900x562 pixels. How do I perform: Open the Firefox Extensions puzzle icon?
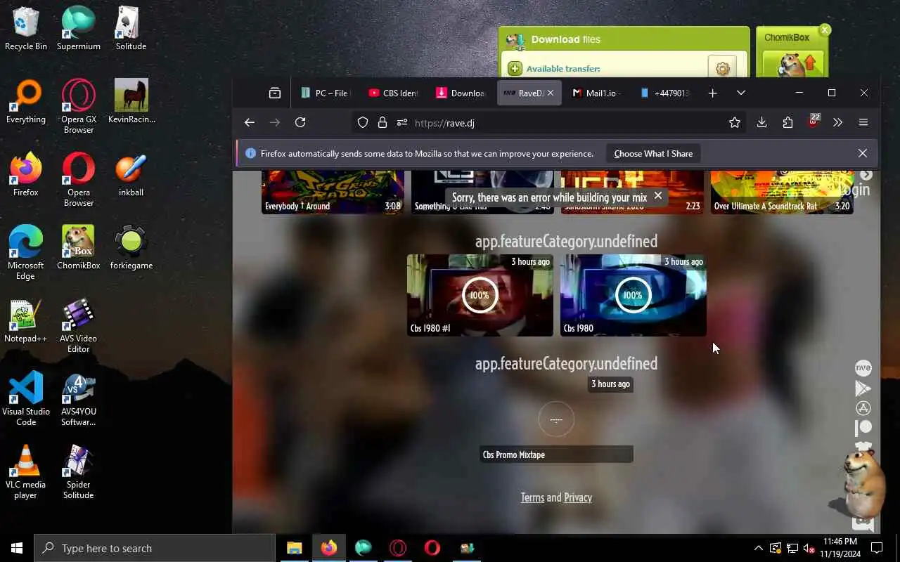coord(787,122)
